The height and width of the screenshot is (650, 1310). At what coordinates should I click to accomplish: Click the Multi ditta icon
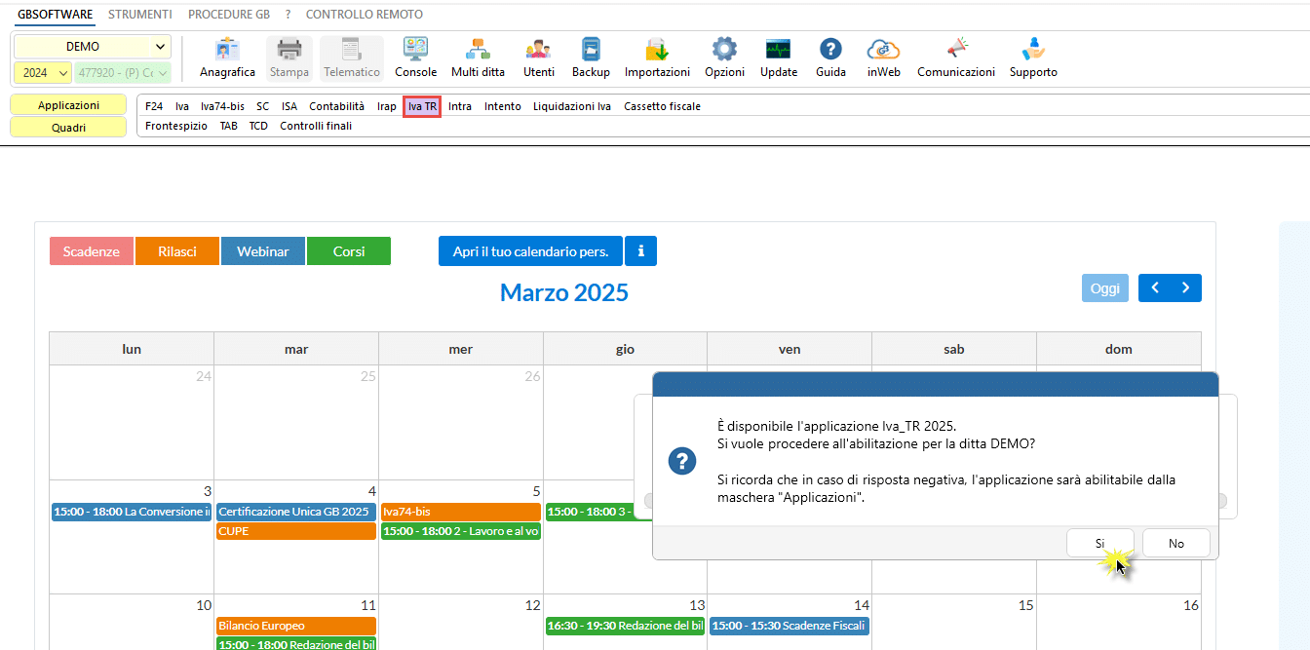coord(478,58)
